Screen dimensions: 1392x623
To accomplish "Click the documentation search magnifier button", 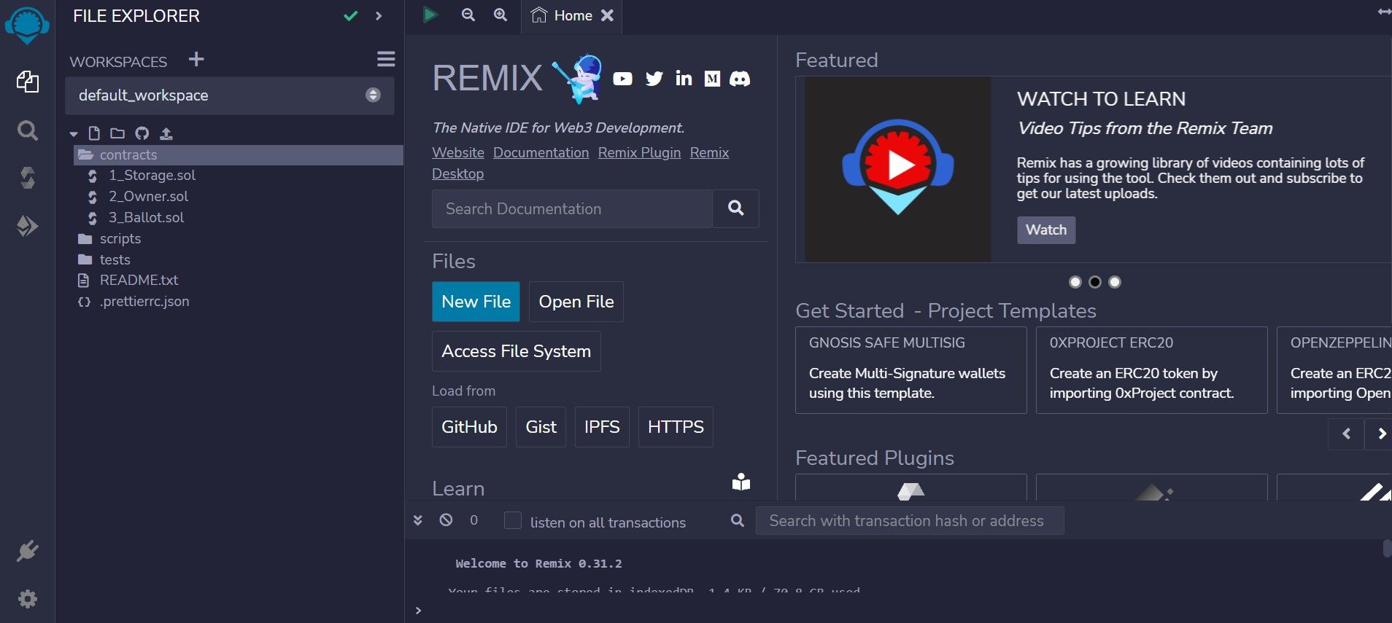I will 736,208.
